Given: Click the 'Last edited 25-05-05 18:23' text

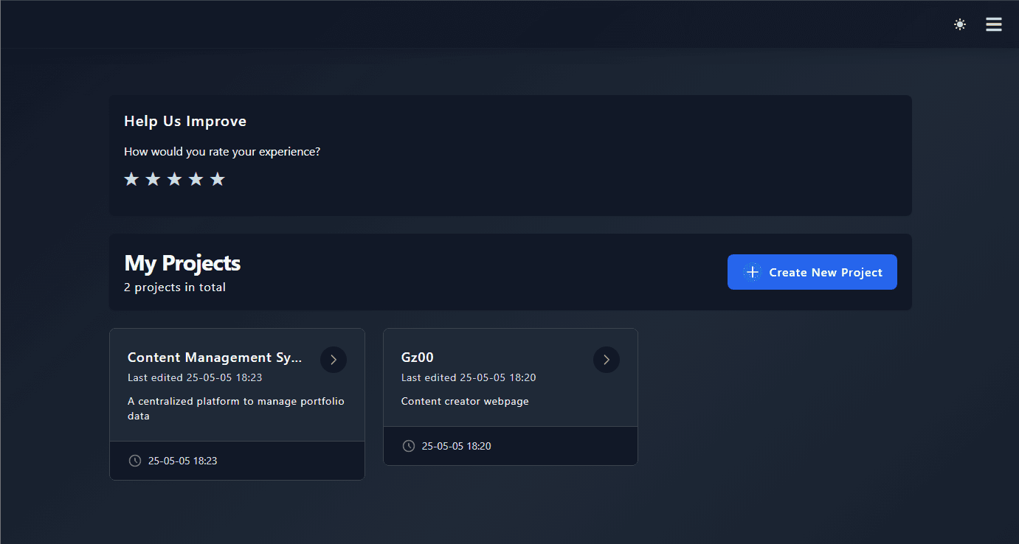Looking at the screenshot, I should [195, 377].
